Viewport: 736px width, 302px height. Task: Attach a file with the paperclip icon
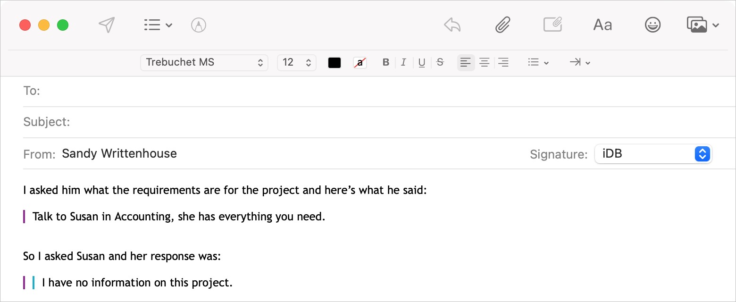click(x=503, y=25)
